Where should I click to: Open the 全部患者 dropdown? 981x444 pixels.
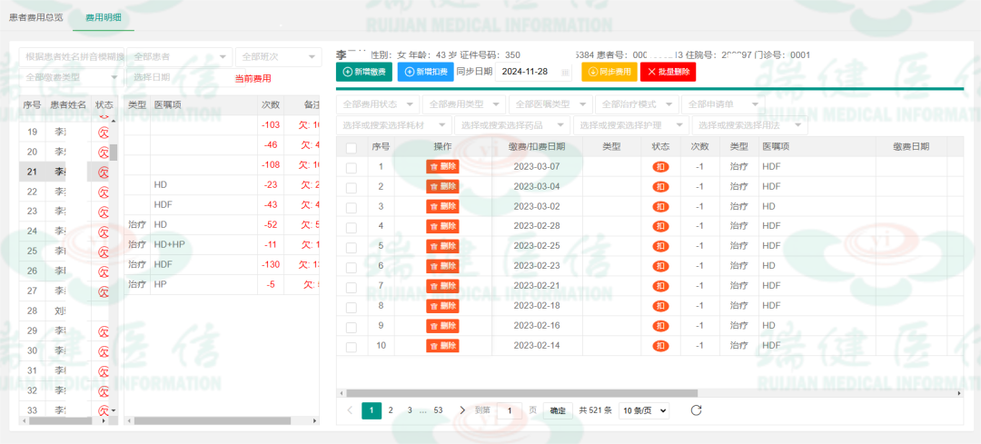click(180, 57)
